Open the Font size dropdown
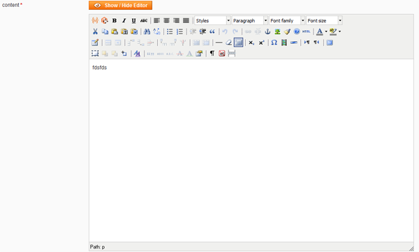Image resolution: width=419 pixels, height=252 pixels. (324, 20)
